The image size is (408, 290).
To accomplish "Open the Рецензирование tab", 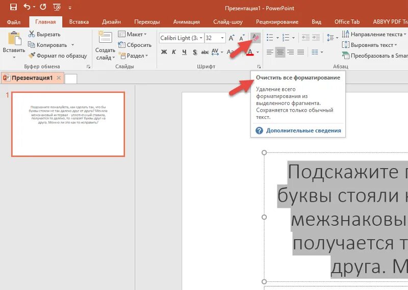I will pos(277,22).
